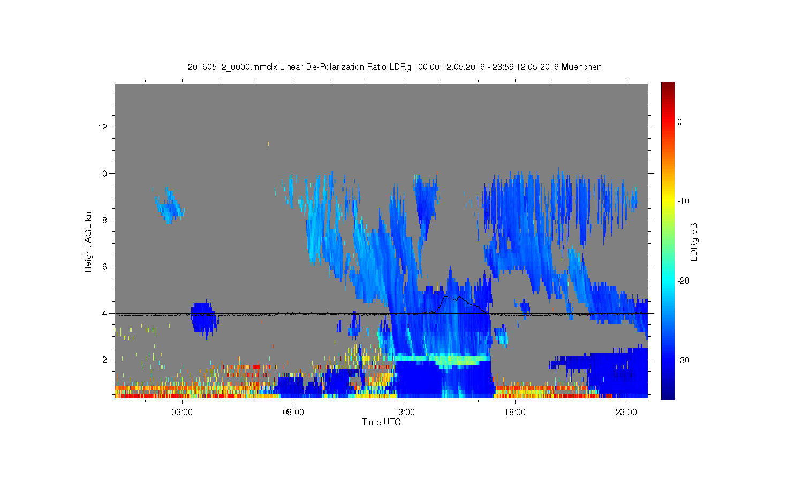
Task: Click the height axis tick label 2
Action: (x=105, y=360)
